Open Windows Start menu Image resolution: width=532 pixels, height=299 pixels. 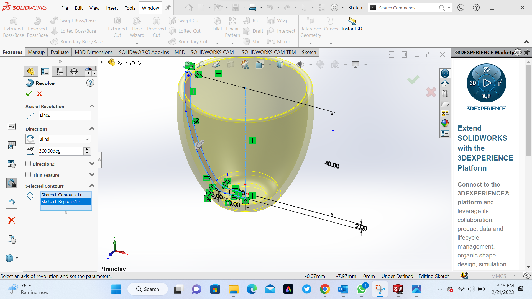point(116,289)
